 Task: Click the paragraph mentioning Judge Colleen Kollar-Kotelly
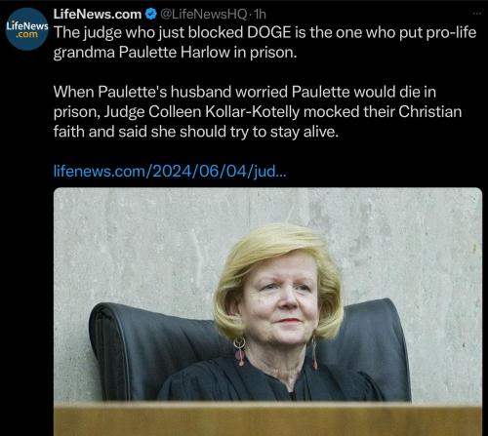[x=258, y=112]
